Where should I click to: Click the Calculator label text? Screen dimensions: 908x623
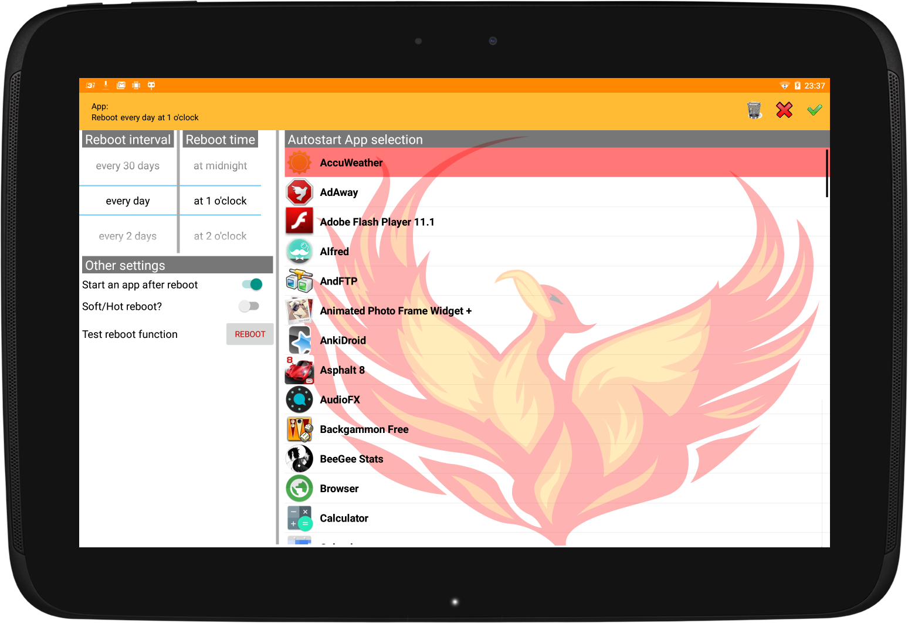pos(344,518)
